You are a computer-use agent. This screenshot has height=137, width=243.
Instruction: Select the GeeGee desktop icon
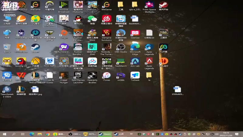pos(135,34)
